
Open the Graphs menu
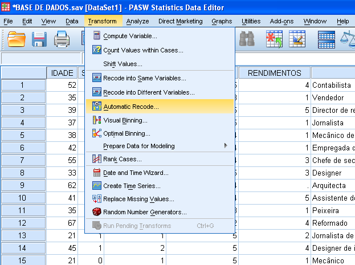click(222, 21)
